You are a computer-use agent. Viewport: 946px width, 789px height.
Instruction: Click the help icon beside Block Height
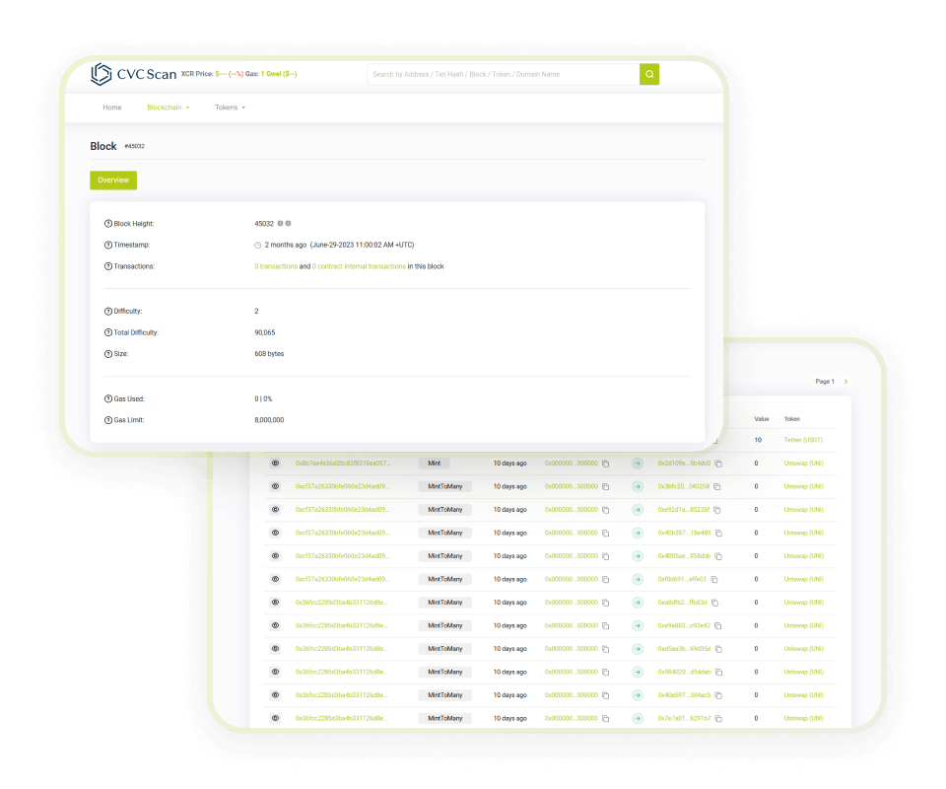pyautogui.click(x=107, y=224)
